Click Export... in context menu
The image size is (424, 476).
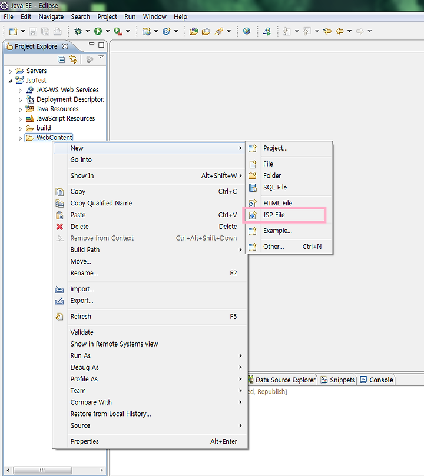click(x=150, y=301)
